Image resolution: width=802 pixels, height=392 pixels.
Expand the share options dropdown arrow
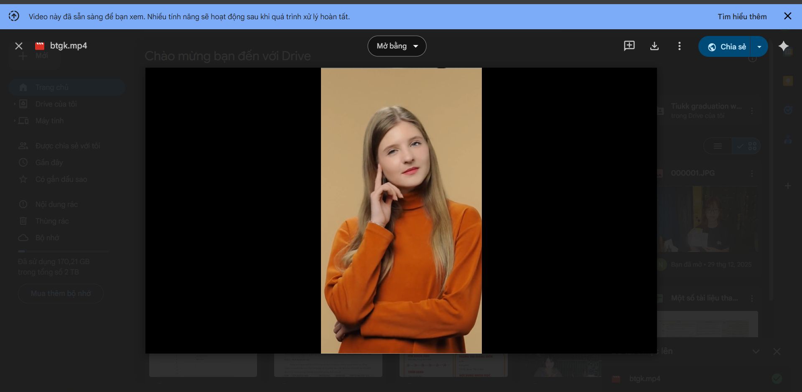[x=759, y=46]
